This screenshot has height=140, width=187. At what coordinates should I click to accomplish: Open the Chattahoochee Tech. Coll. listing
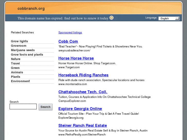(x=83, y=92)
